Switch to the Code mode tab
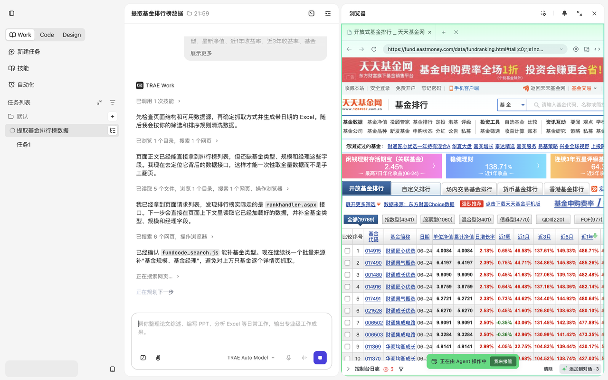The image size is (608, 380). 47,35
